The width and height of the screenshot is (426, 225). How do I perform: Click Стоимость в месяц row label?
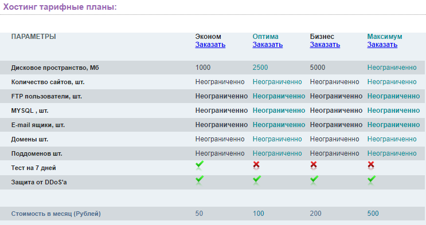pyautogui.click(x=56, y=214)
